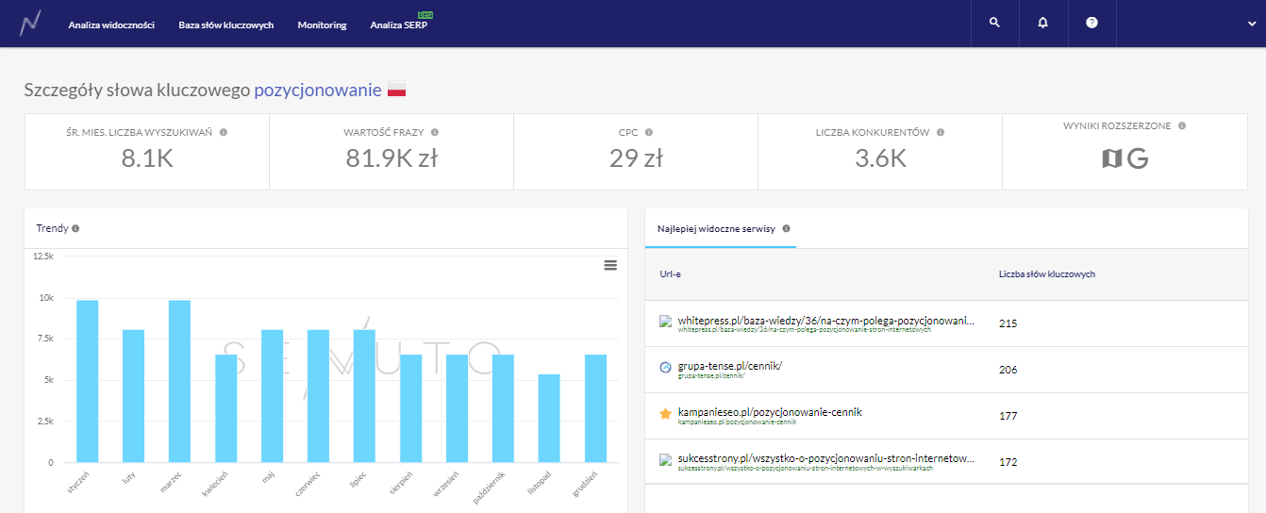Click the Senuto logo icon
1266x513 pixels.
coord(32,24)
